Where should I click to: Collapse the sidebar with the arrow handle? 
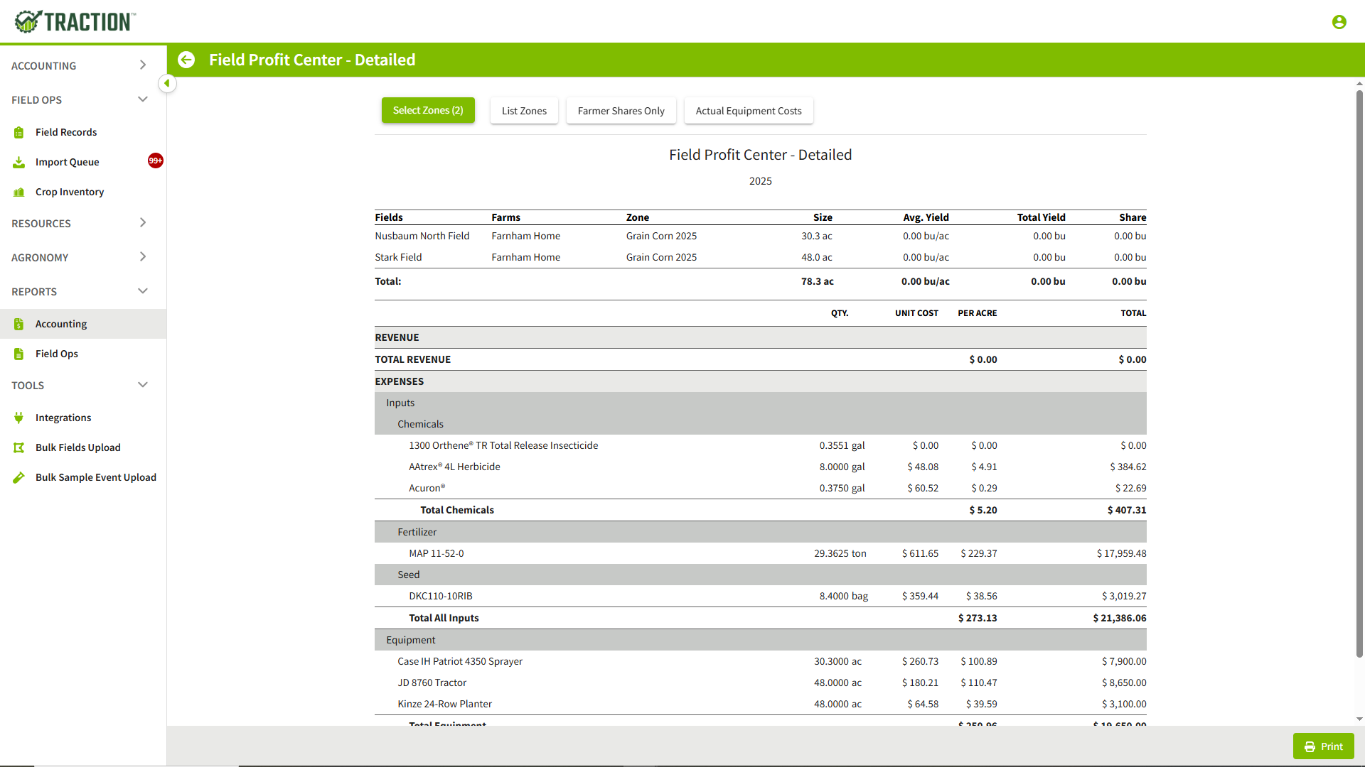click(x=167, y=84)
